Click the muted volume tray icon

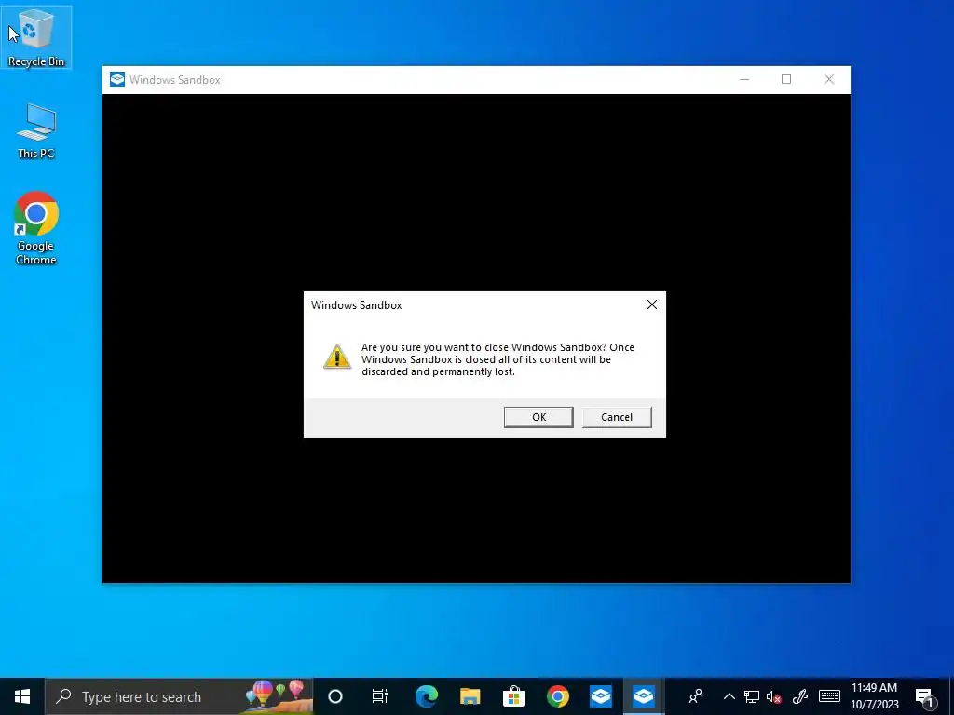(774, 696)
